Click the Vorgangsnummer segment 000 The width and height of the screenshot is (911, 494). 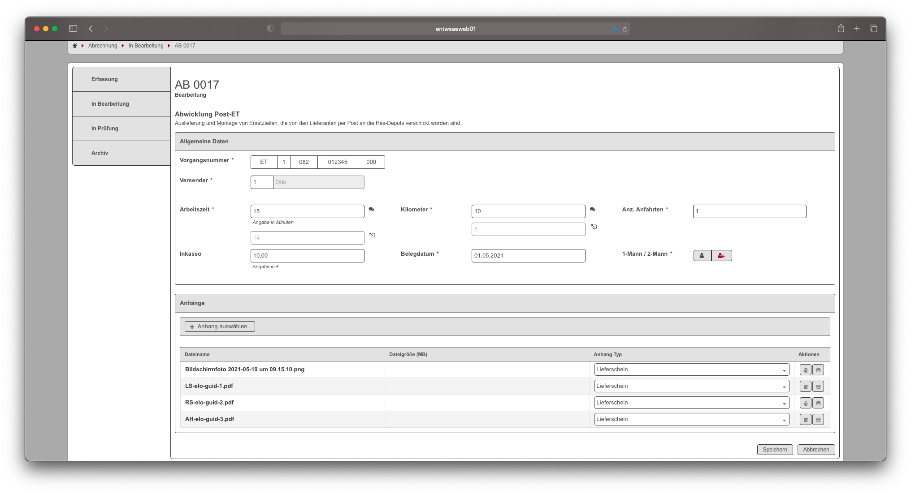click(371, 162)
